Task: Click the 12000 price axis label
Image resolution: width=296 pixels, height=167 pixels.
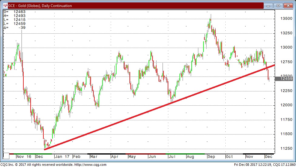Action: pos(286,105)
